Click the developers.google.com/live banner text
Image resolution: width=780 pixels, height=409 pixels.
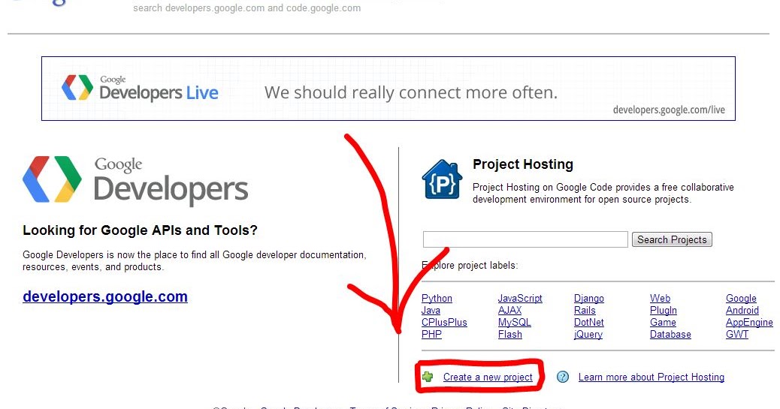(669, 110)
